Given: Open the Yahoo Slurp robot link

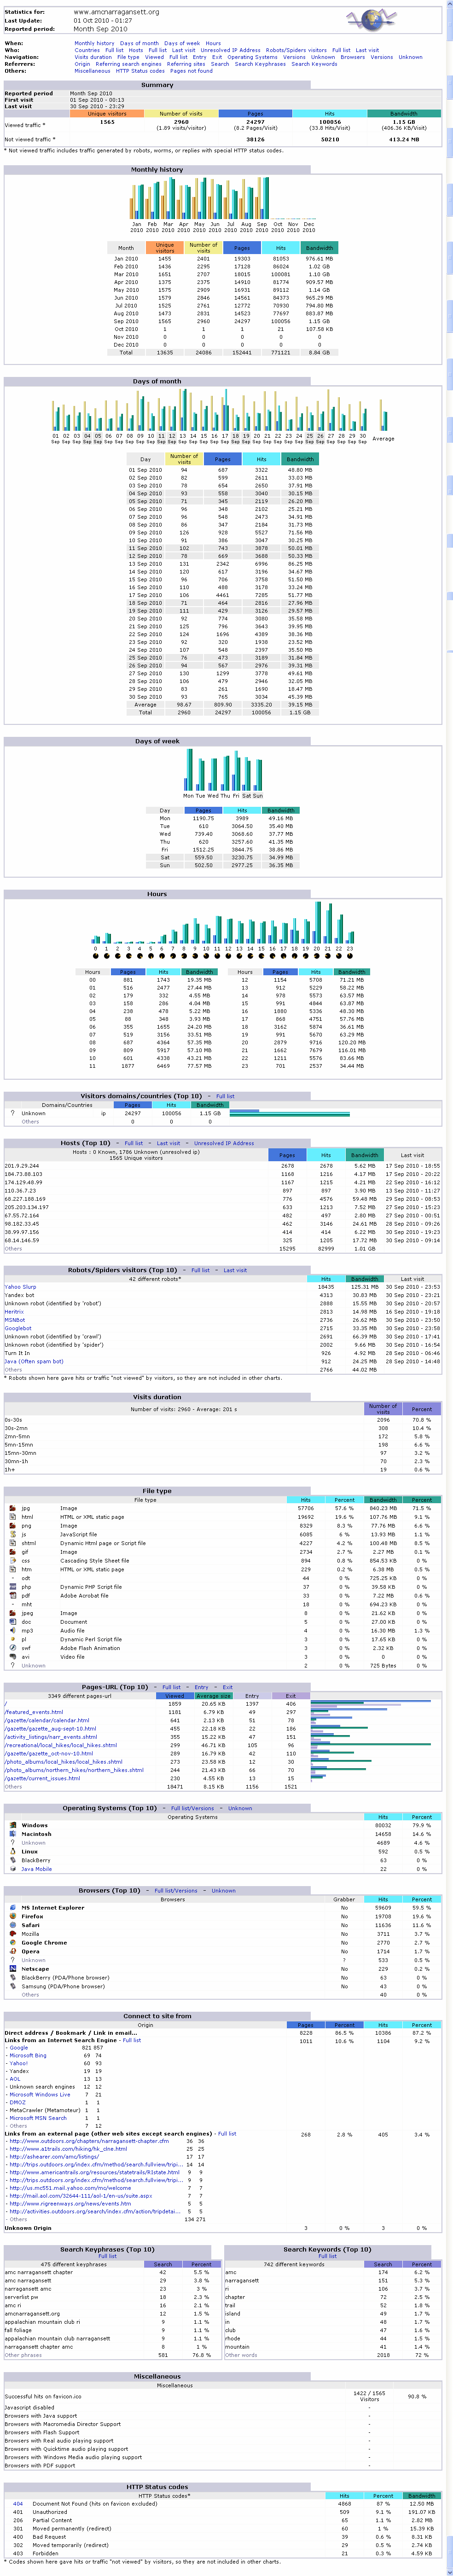Looking at the screenshot, I should point(20,1287).
